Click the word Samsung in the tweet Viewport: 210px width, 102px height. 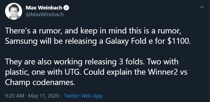21,41
